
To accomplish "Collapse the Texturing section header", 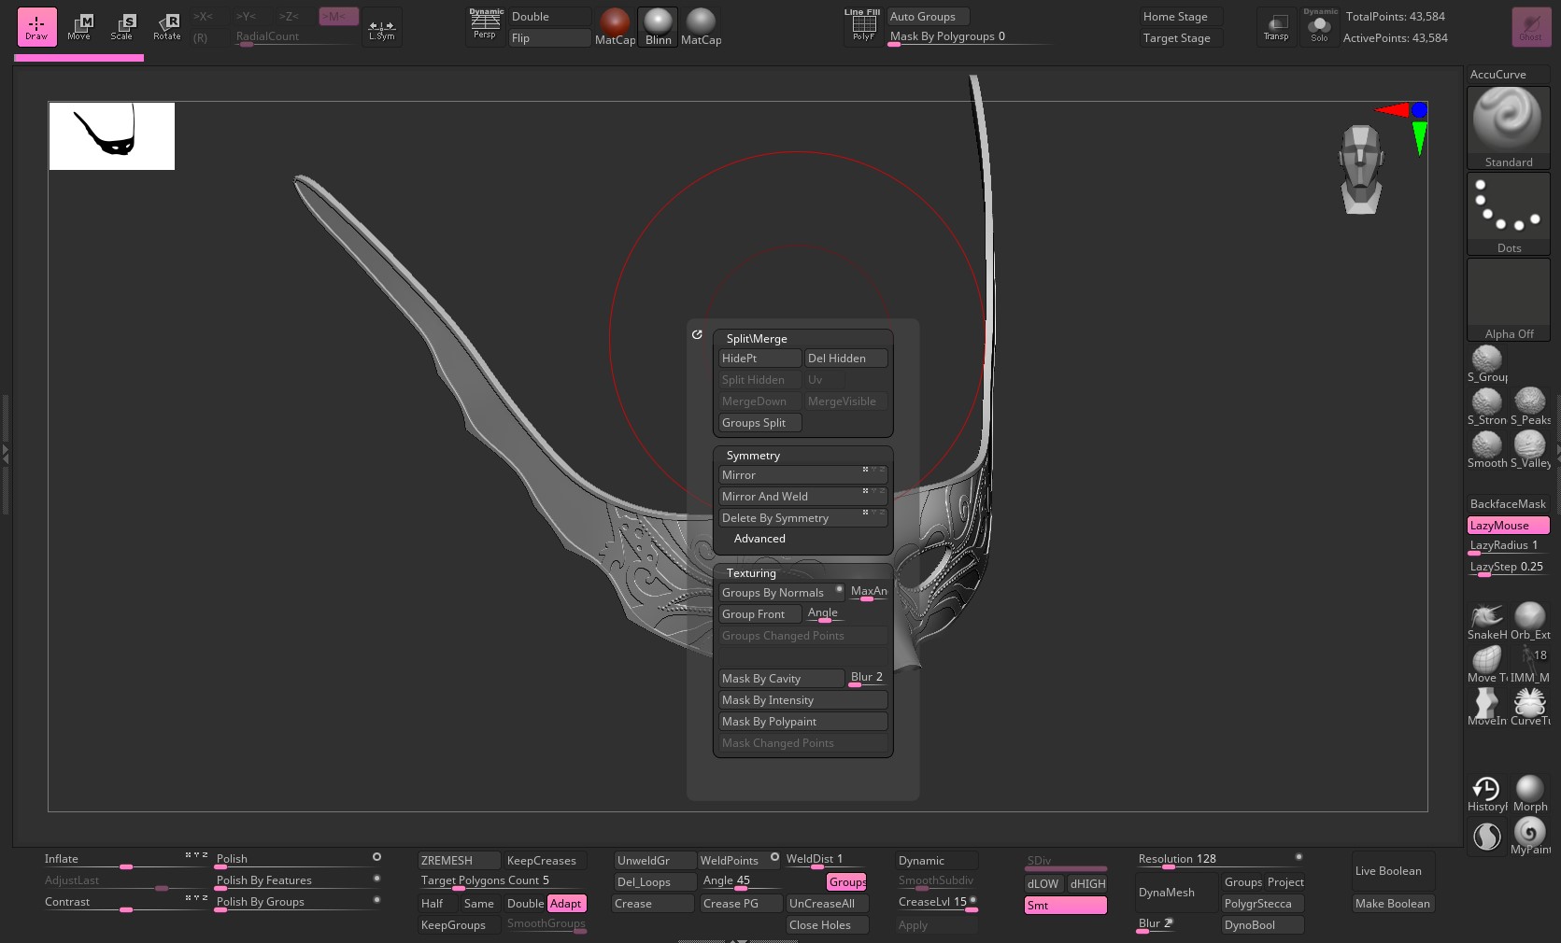I will click(x=751, y=573).
